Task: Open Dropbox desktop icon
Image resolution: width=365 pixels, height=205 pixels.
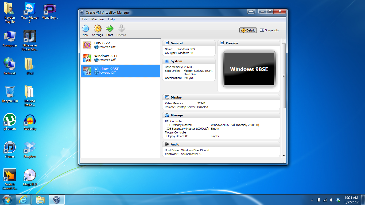Action: point(30,149)
